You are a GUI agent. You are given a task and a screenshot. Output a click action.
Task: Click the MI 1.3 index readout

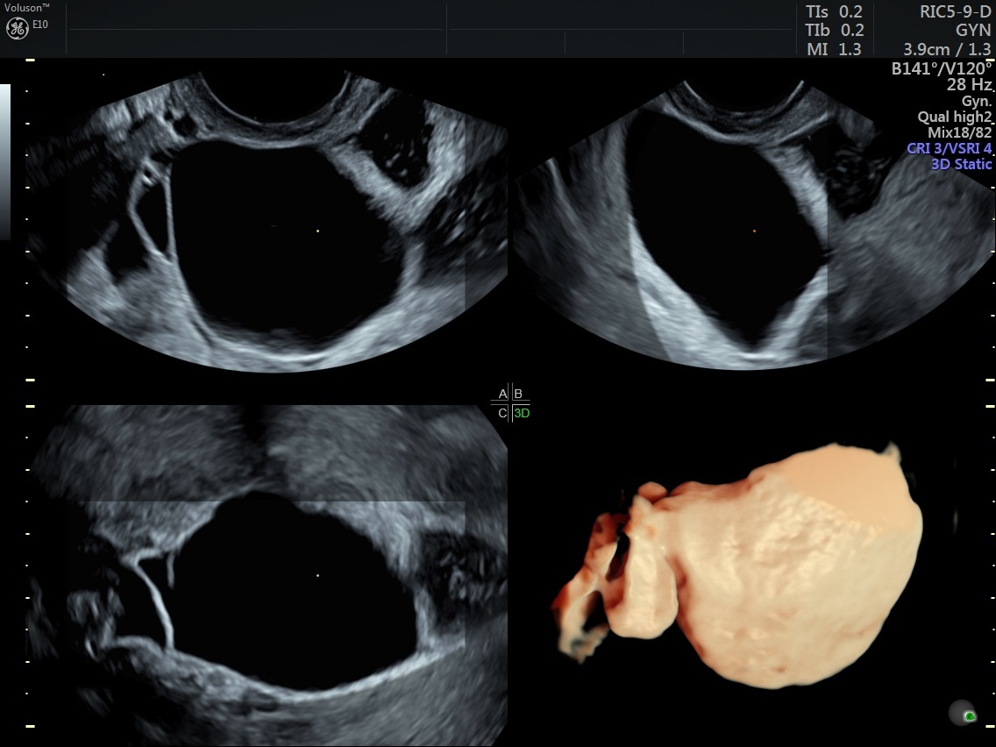[834, 50]
